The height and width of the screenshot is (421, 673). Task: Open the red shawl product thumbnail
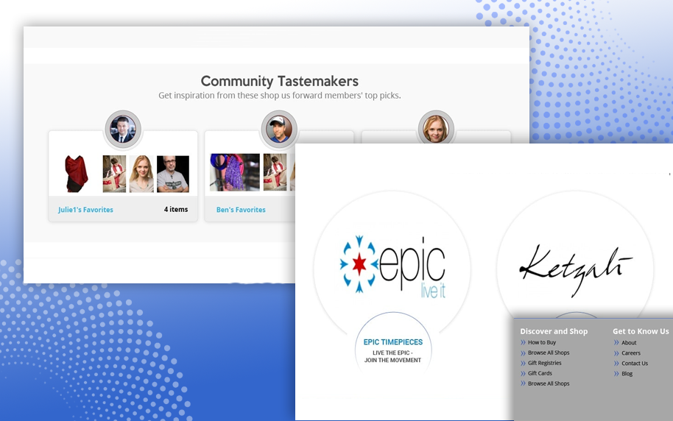coord(77,174)
